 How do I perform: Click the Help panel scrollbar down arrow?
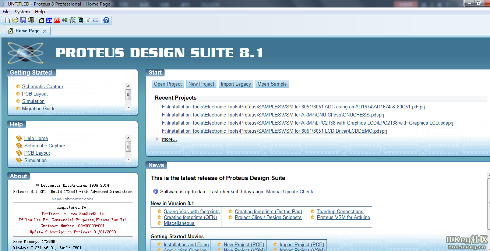(128, 159)
